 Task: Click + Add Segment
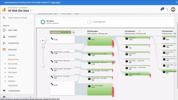point(99,22)
